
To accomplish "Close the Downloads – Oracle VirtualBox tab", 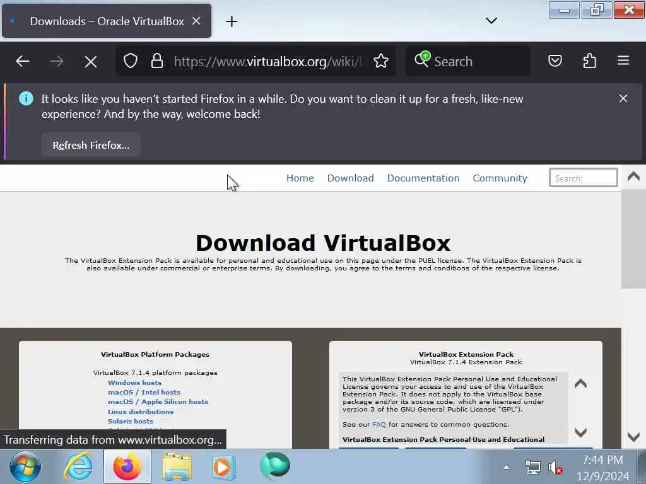I will click(197, 21).
